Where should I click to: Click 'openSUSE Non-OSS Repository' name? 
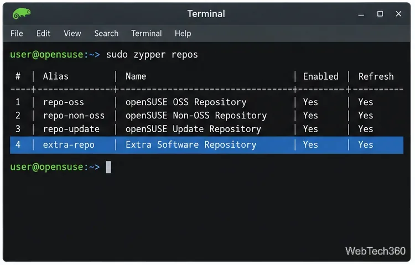[196, 116]
